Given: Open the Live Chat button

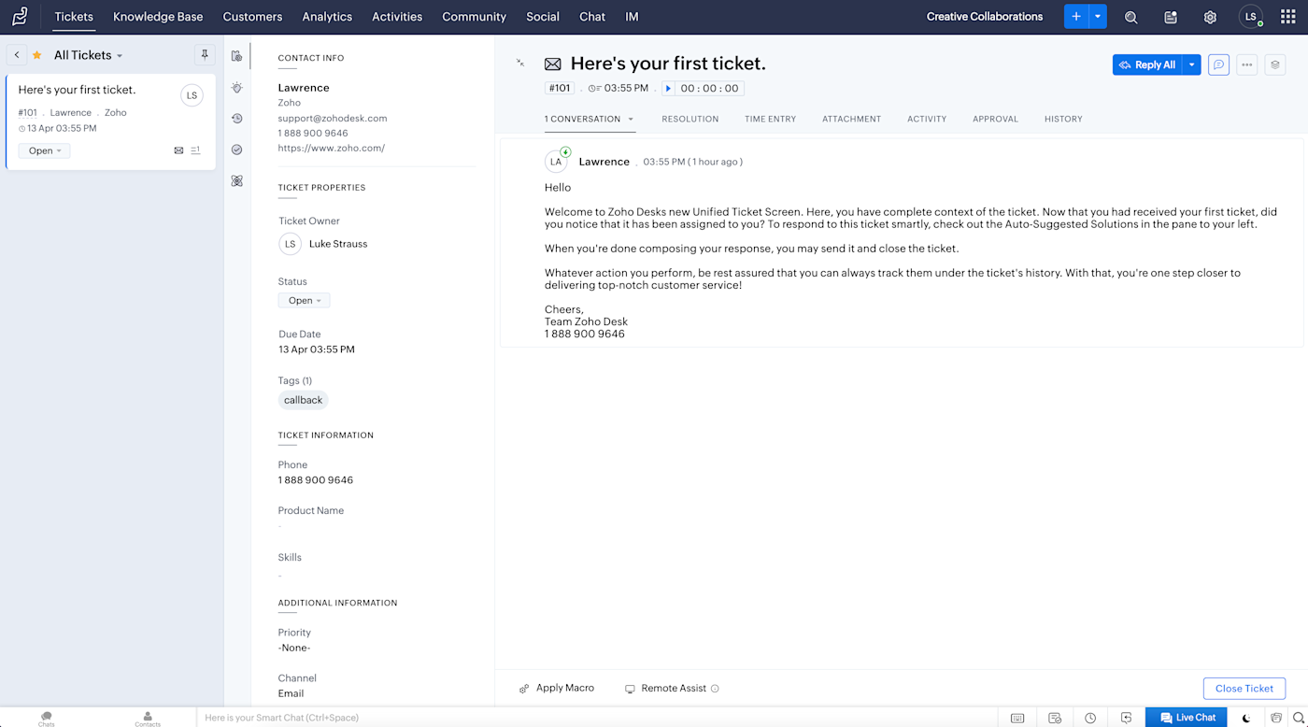Looking at the screenshot, I should click(x=1187, y=718).
